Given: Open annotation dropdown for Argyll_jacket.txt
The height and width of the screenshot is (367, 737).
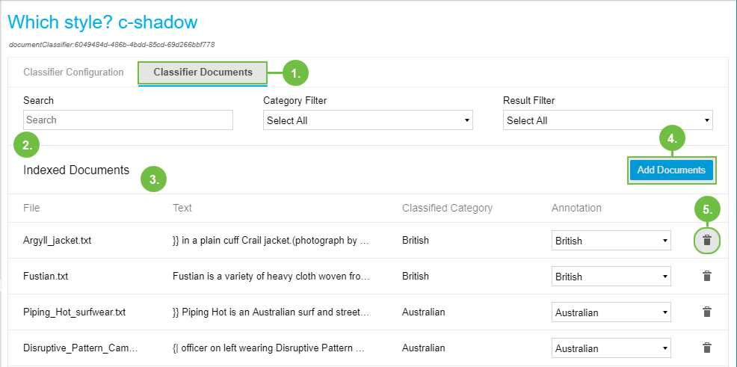Looking at the screenshot, I should click(x=611, y=241).
